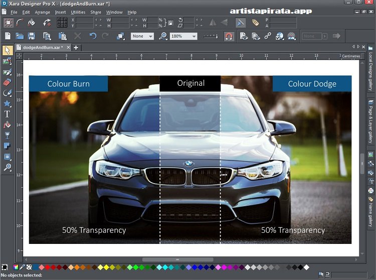Open the Insert menu
The image size is (376, 280).
click(x=60, y=12)
